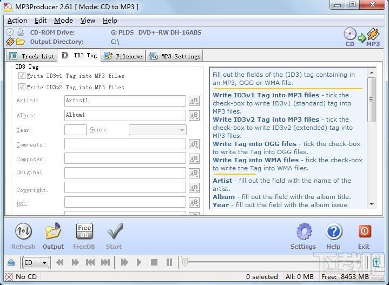Open the Output folder icon

point(53,231)
